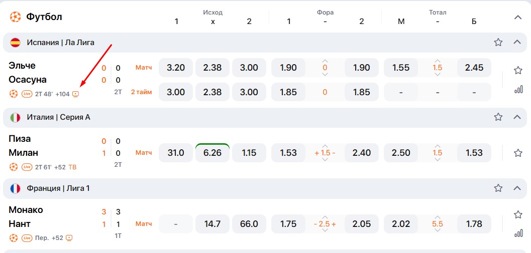531x253 pixels.
Task: Star the Пиза–Милан match as favorite
Action: [x=518, y=153]
